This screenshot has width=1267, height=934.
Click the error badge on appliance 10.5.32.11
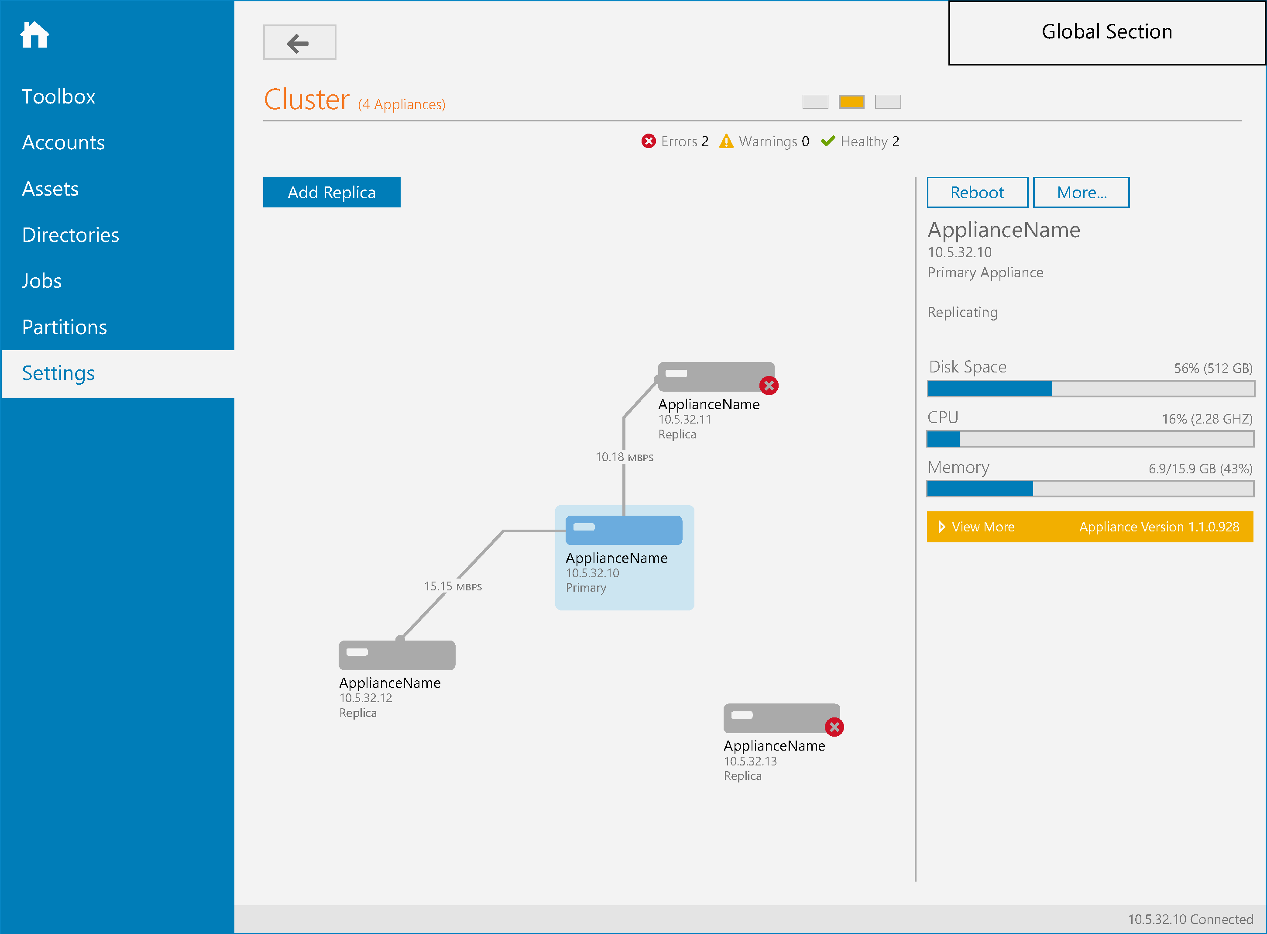769,386
